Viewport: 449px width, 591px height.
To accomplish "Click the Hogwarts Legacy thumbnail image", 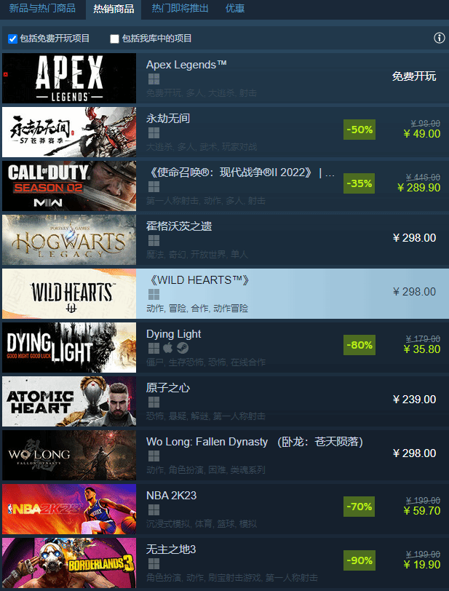I will point(69,239).
